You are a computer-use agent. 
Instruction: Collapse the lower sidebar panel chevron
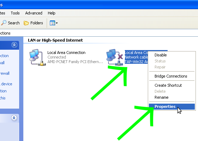[14, 118]
